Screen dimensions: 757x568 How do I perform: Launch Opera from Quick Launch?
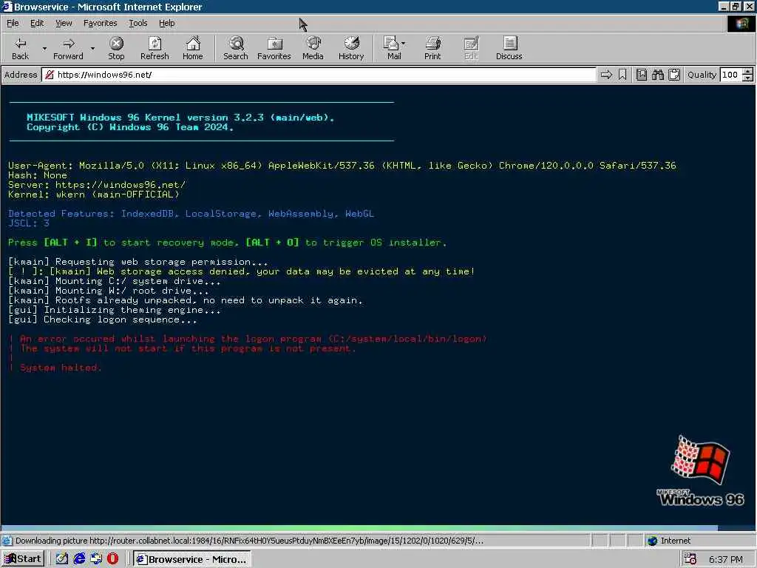[x=112, y=559]
